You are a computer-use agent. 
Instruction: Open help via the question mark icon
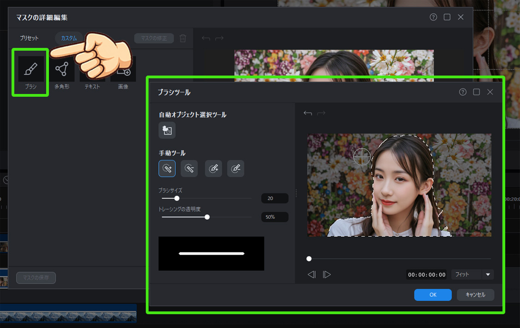click(x=463, y=92)
